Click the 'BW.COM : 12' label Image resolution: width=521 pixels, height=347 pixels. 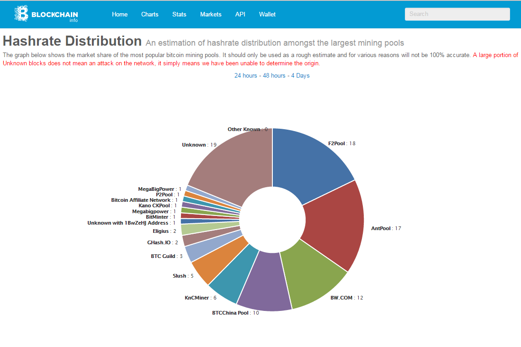coord(346,298)
